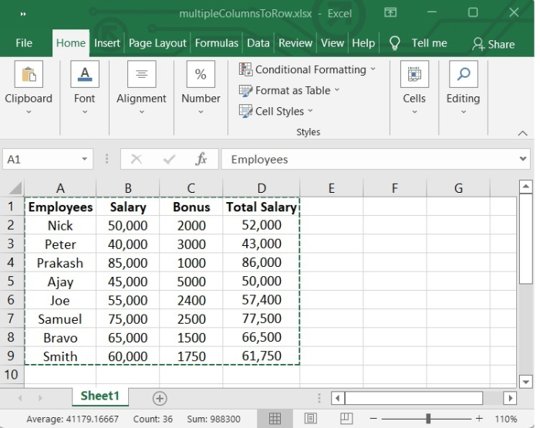The height and width of the screenshot is (428, 540).
Task: Click the Share button
Action: click(x=493, y=44)
